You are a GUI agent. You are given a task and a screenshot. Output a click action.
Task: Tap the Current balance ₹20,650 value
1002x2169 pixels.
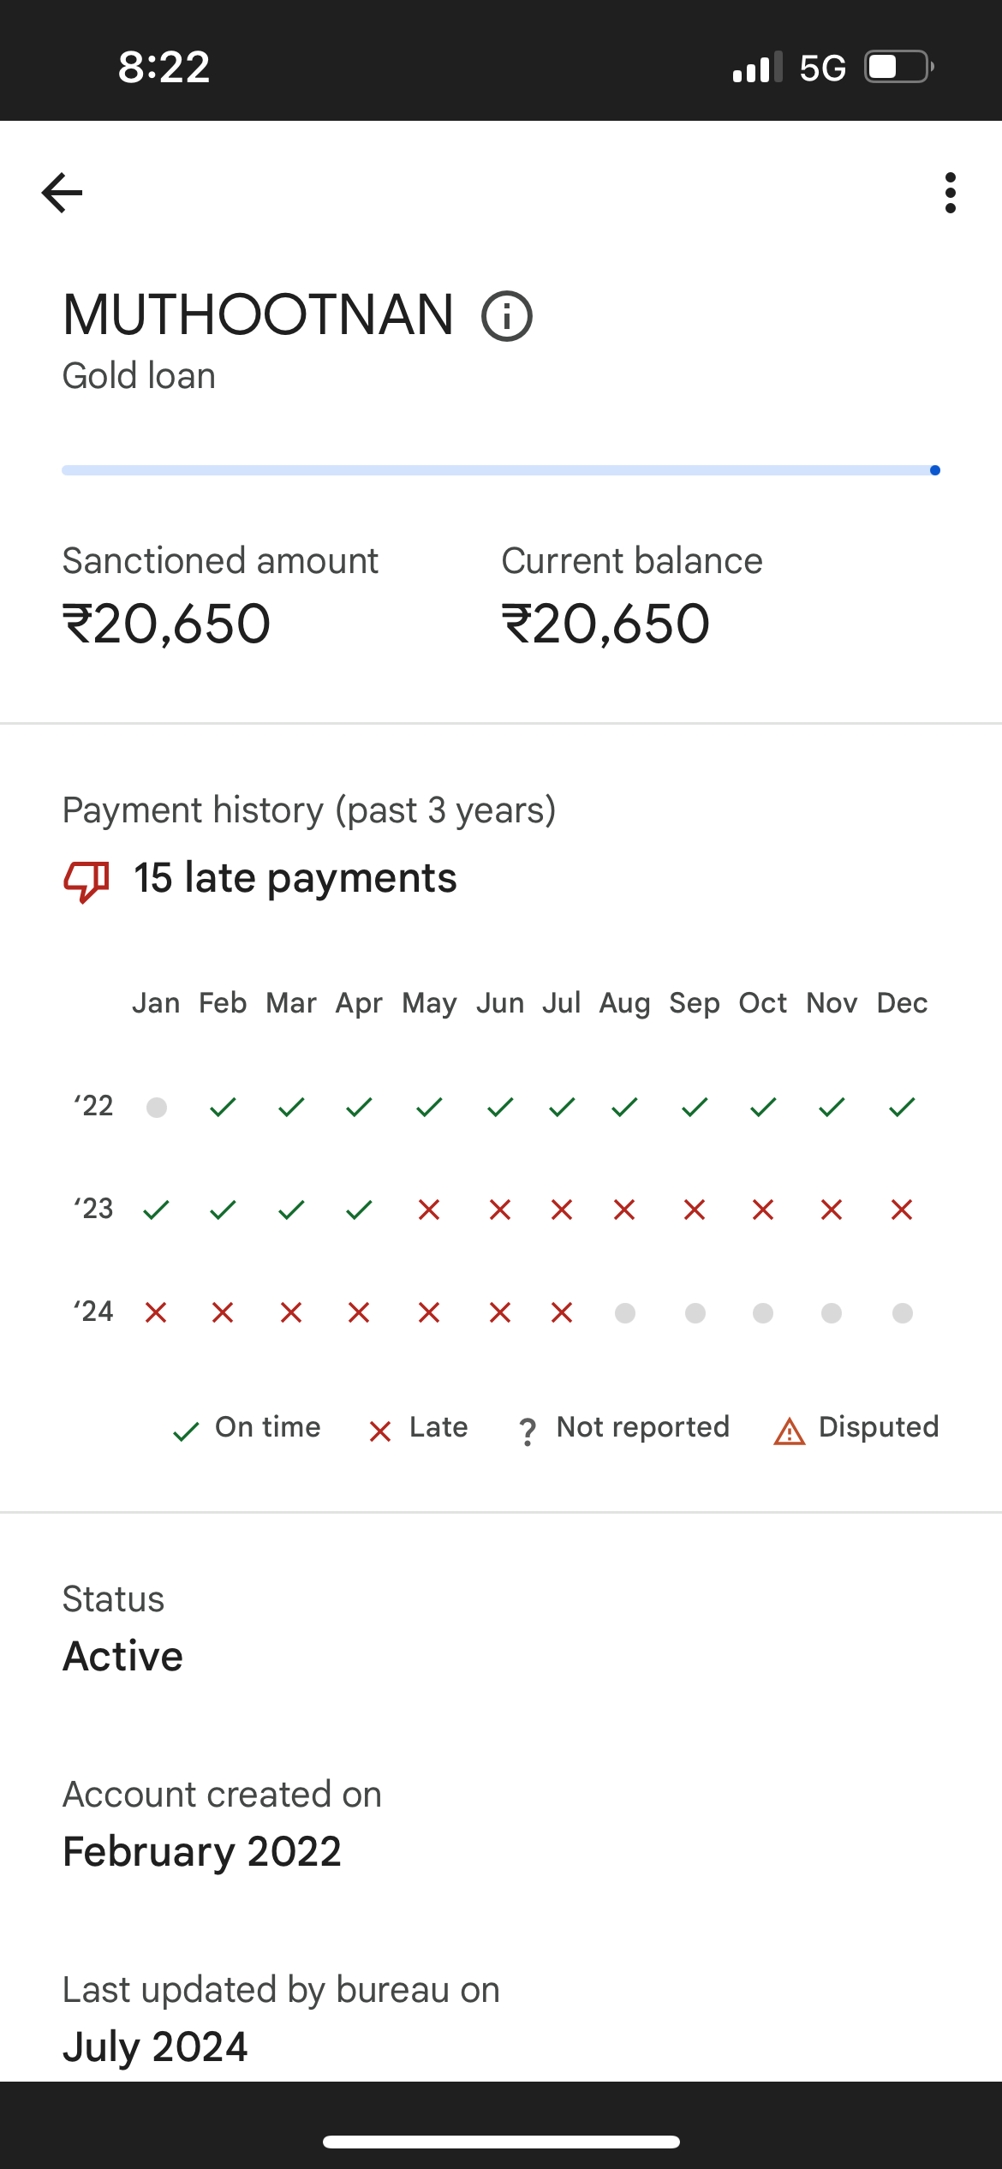point(605,623)
